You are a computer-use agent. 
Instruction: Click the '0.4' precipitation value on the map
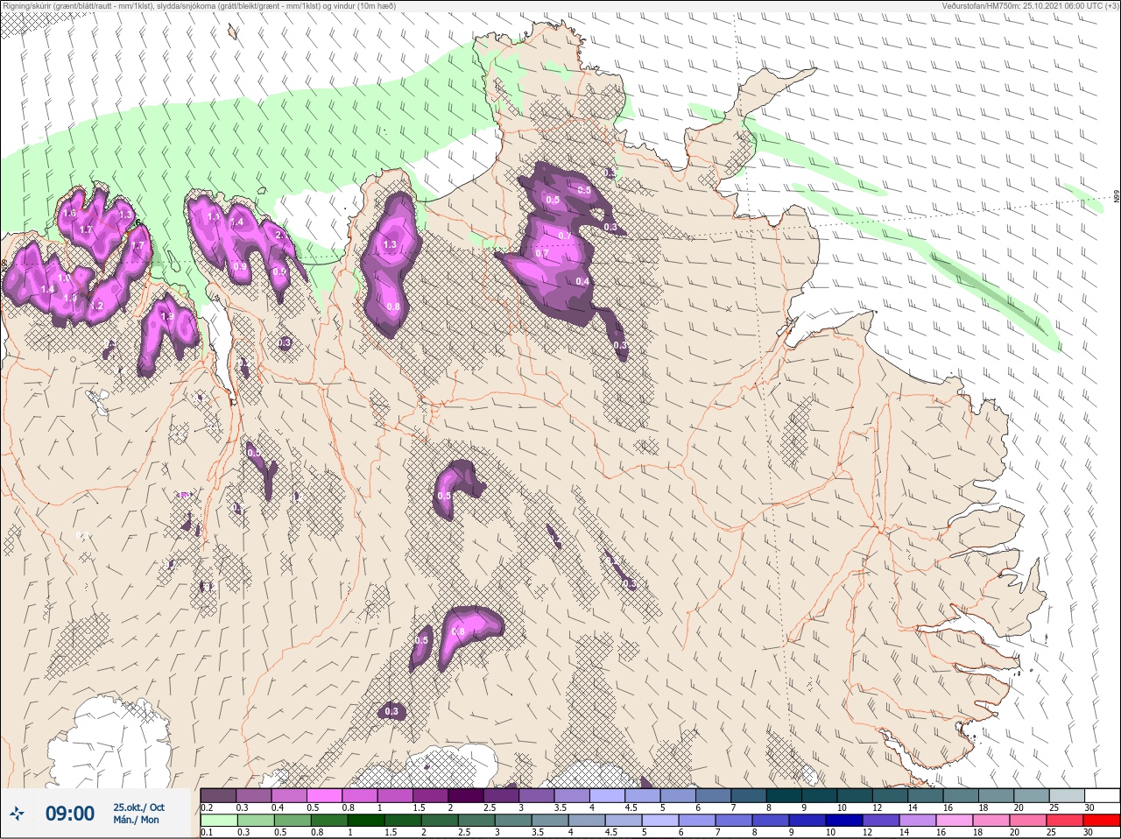coord(583,281)
